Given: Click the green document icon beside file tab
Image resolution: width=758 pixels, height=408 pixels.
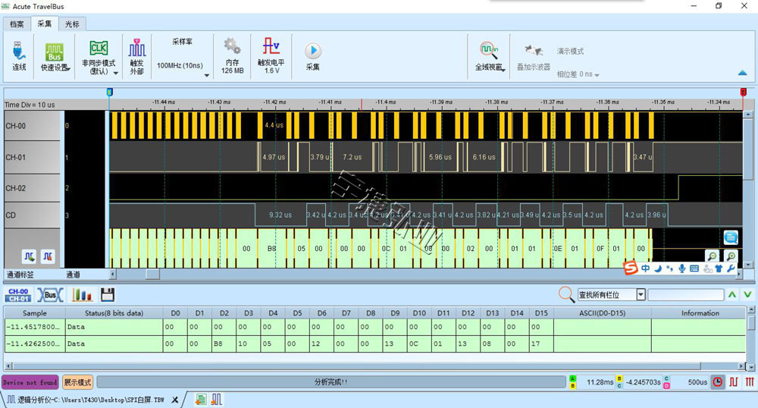Looking at the screenshot, I should 201,400.
